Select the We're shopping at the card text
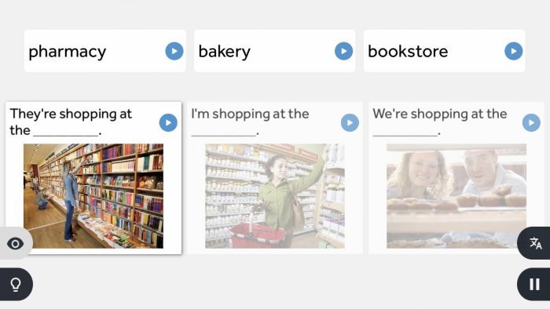This screenshot has height=309, width=550. pos(440,114)
